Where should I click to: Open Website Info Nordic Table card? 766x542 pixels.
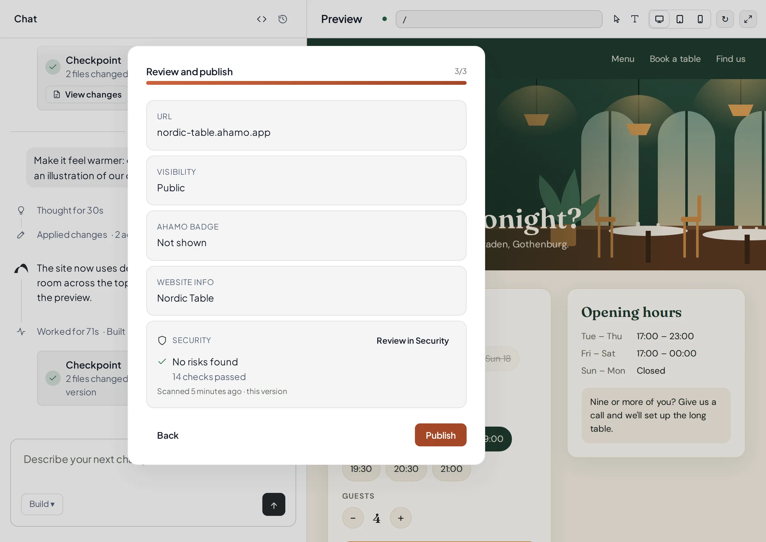(x=306, y=291)
